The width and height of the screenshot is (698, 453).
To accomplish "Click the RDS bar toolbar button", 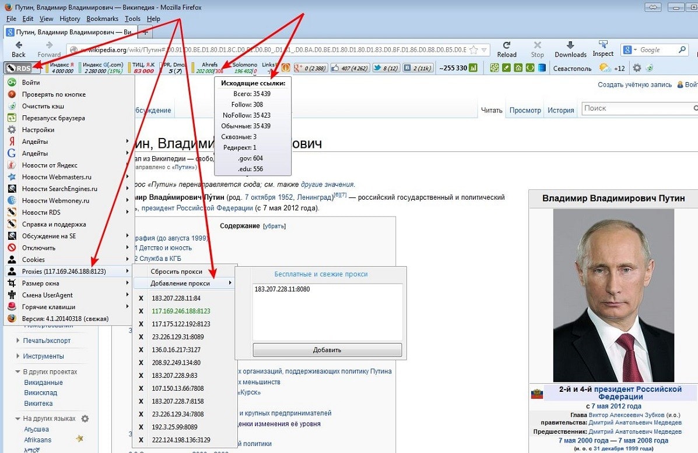I will (x=18, y=68).
